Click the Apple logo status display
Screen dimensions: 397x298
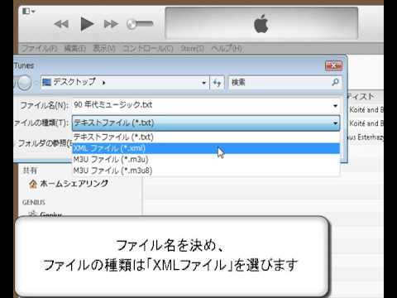(261, 24)
